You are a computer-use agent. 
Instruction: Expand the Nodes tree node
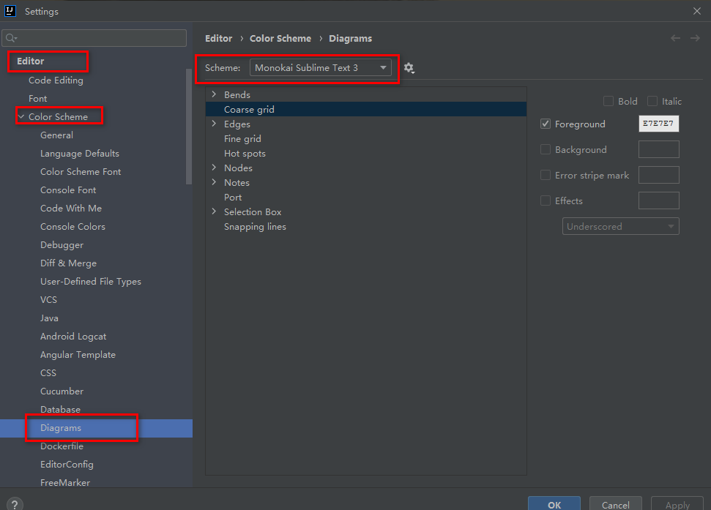[x=214, y=168]
